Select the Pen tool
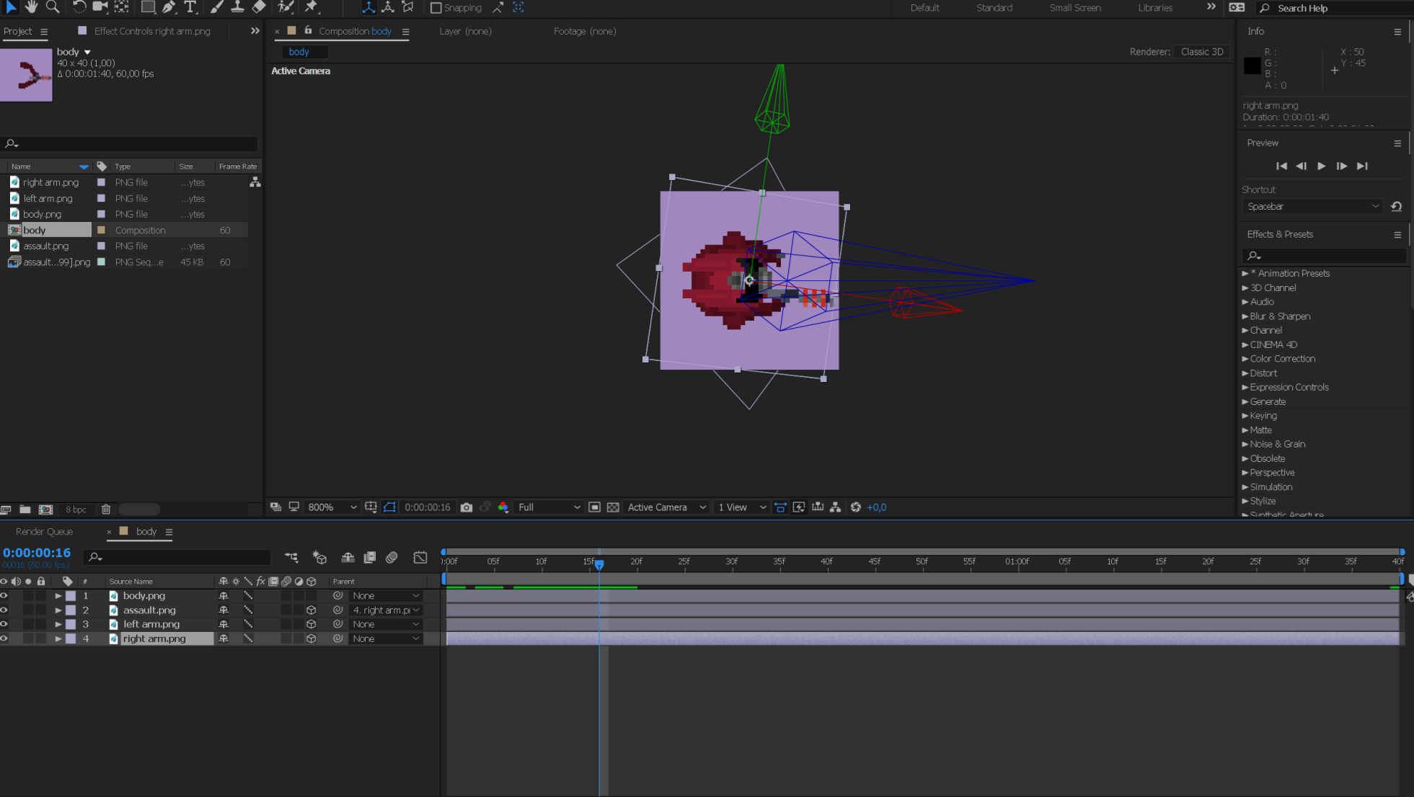This screenshot has width=1414, height=797. point(169,7)
